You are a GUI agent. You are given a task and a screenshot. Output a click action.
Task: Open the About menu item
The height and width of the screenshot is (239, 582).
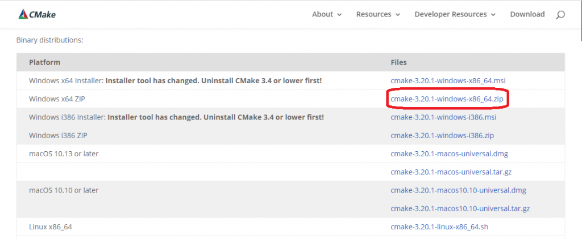pos(323,14)
